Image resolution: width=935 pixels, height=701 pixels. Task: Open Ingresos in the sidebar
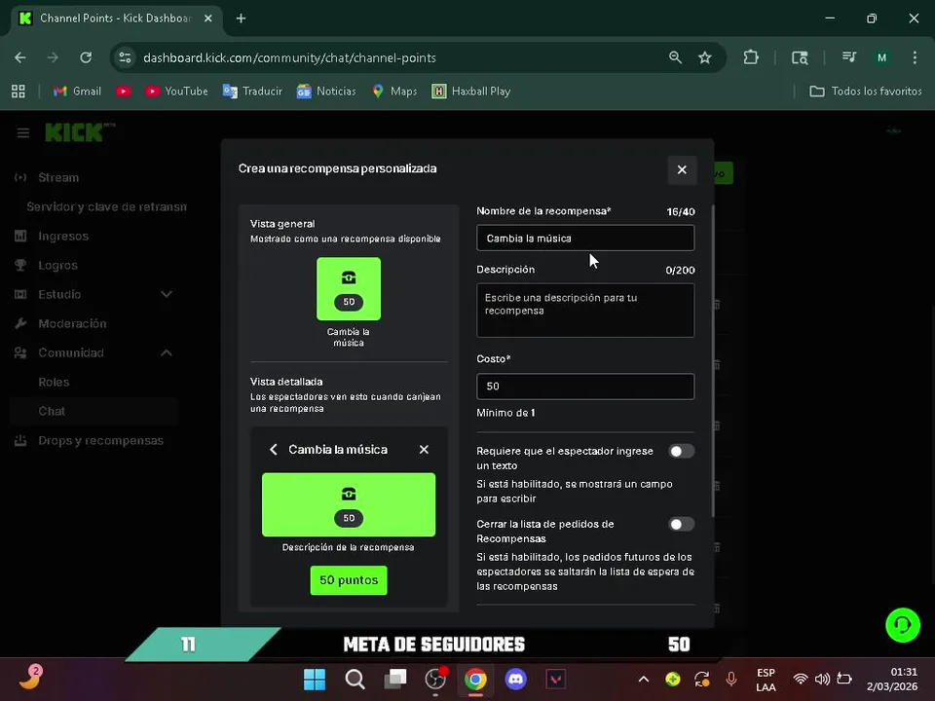62,236
